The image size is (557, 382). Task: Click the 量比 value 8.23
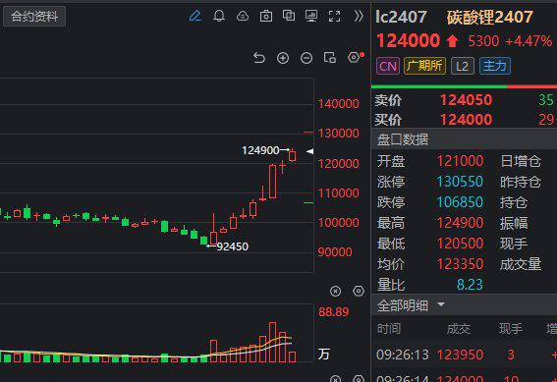(470, 285)
